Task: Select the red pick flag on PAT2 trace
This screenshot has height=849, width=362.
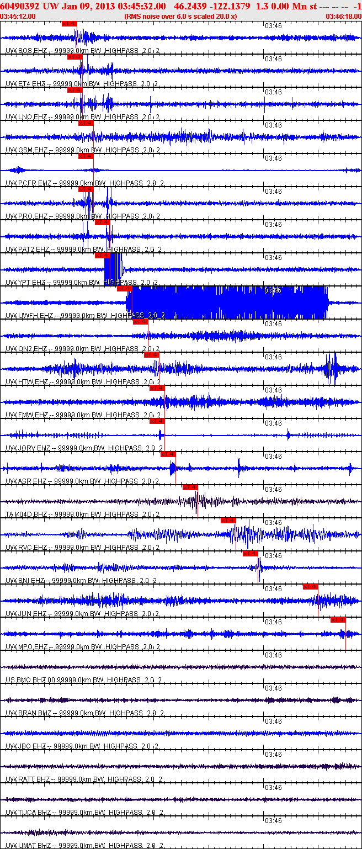Action: [102, 222]
